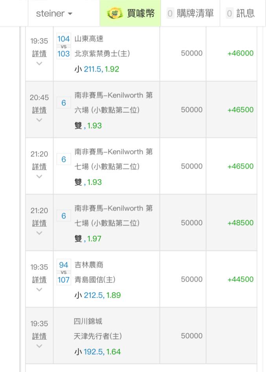Screen dimensions: 266x372
Task: Open 詳情 for 吉林農商 vs 青島國信 match
Action: pos(39,280)
